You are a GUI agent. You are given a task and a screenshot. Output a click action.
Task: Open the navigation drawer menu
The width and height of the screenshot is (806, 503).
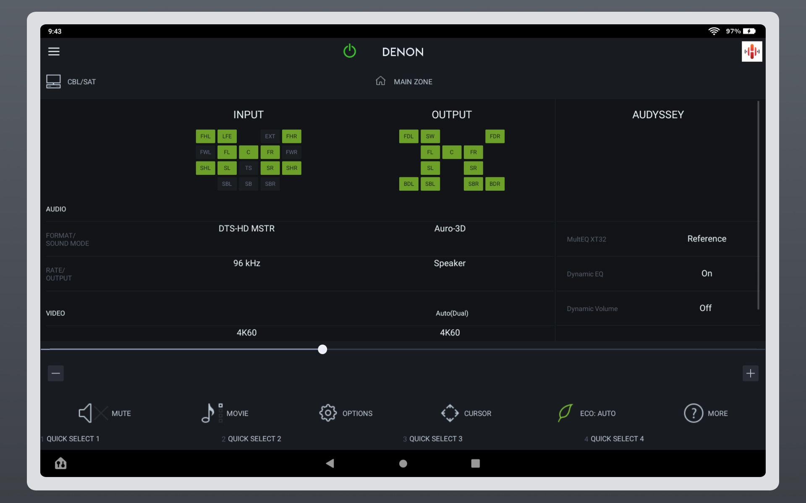pos(54,51)
